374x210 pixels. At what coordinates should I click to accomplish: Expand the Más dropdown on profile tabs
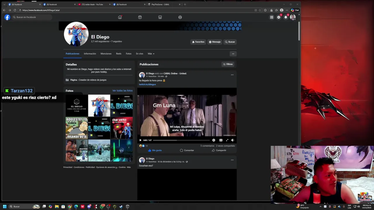click(x=151, y=54)
